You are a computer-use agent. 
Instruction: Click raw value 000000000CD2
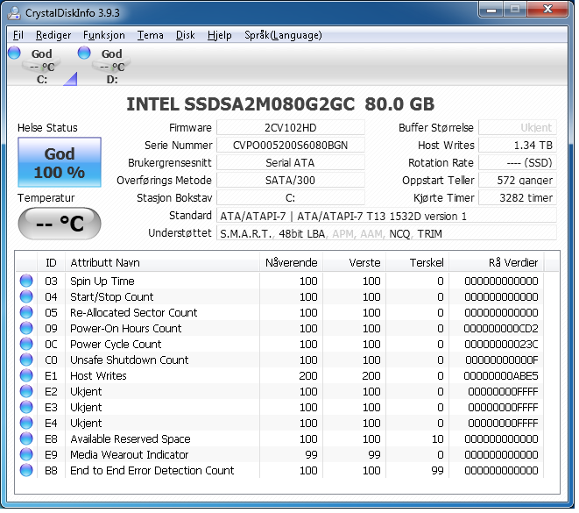pyautogui.click(x=501, y=328)
